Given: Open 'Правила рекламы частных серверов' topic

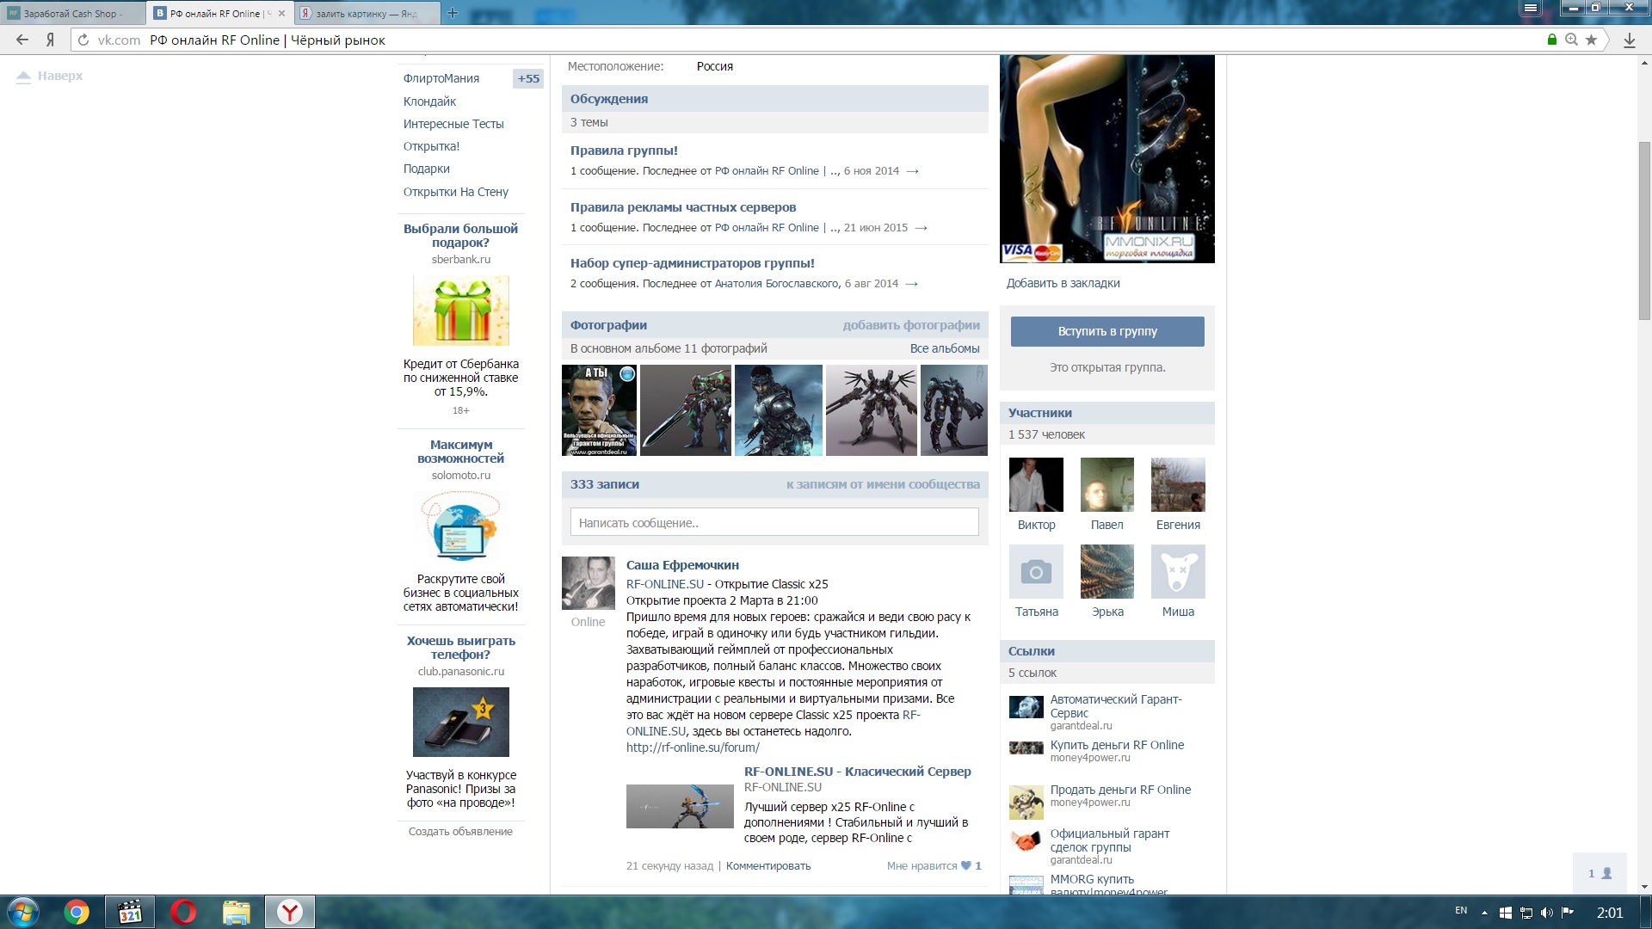Looking at the screenshot, I should point(683,207).
